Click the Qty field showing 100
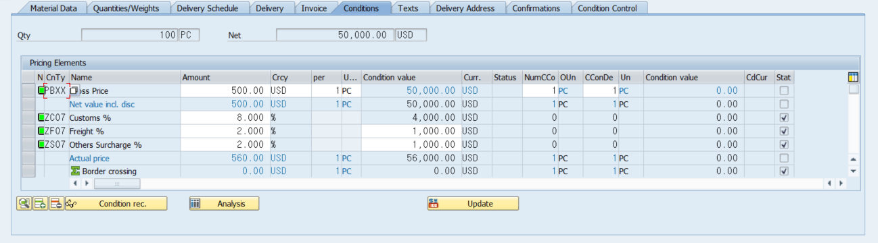The width and height of the screenshot is (878, 243). tap(130, 34)
